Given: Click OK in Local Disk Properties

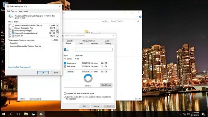Looking at the screenshot, I should coord(84,106).
